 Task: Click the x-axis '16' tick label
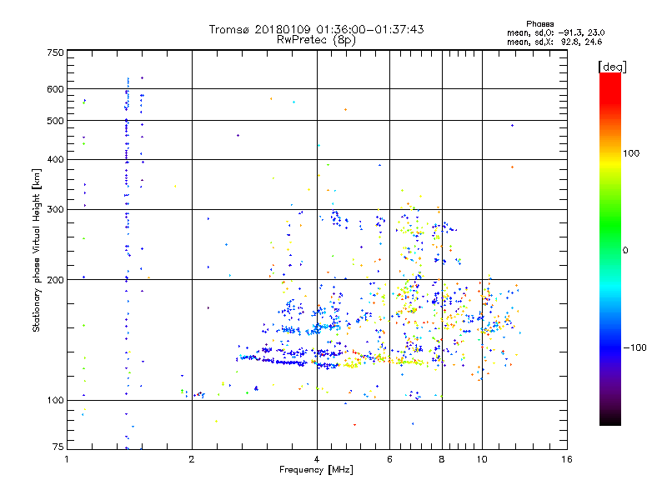point(567,459)
